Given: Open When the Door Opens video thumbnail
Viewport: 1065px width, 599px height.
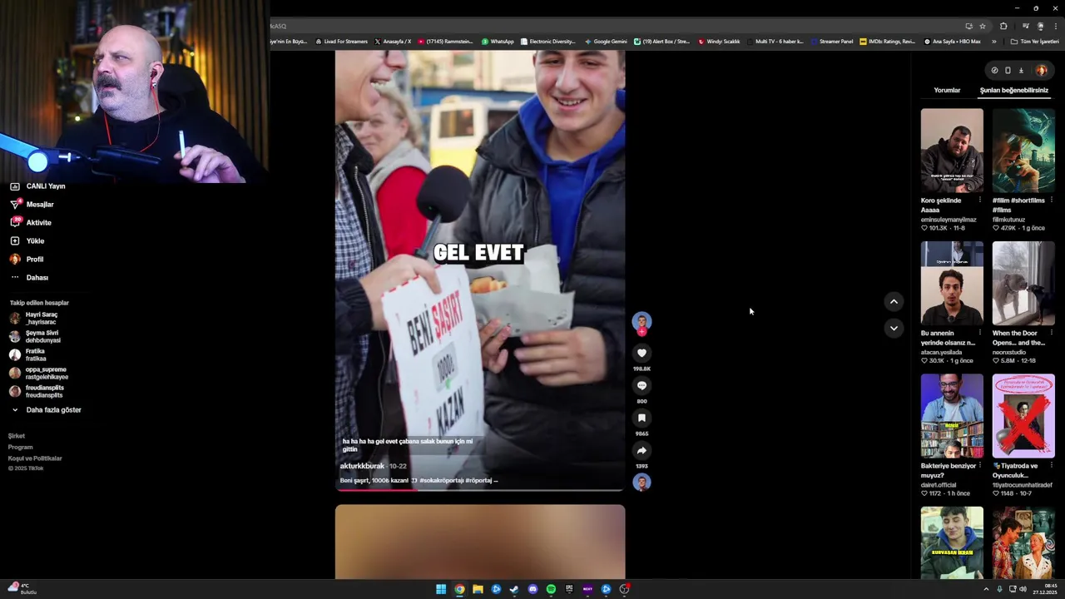Looking at the screenshot, I should click(x=1023, y=283).
